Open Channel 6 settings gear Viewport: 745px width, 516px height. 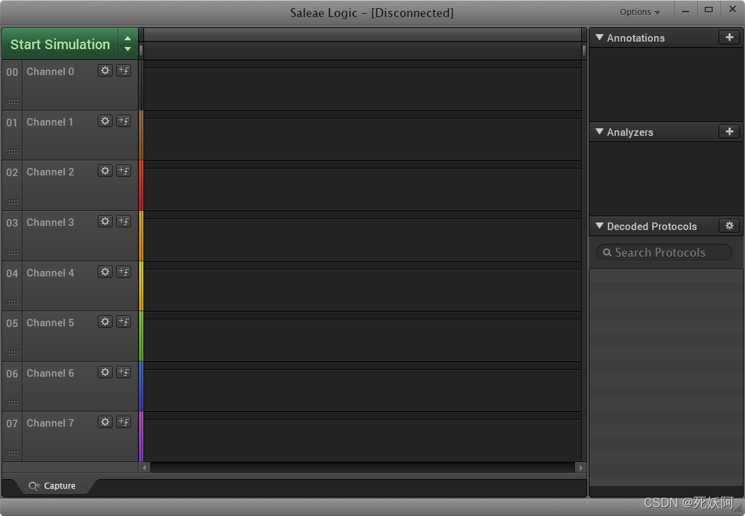pos(104,372)
